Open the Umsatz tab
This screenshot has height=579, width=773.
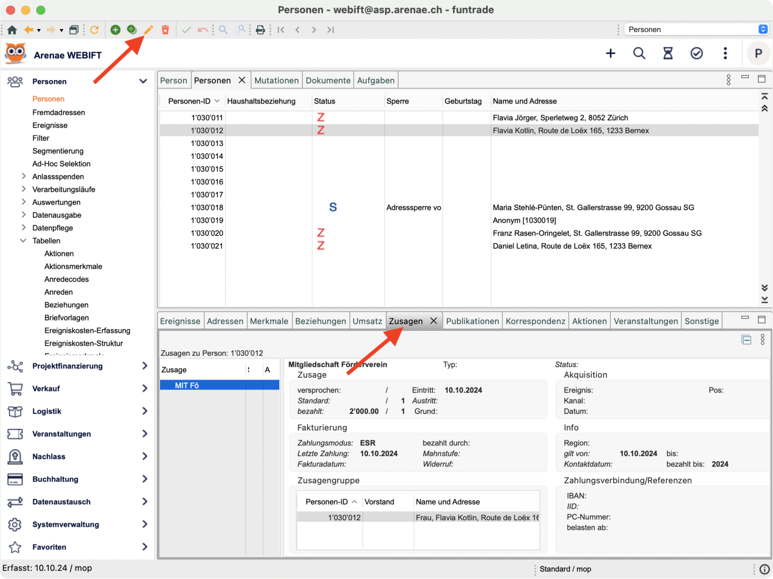click(367, 321)
